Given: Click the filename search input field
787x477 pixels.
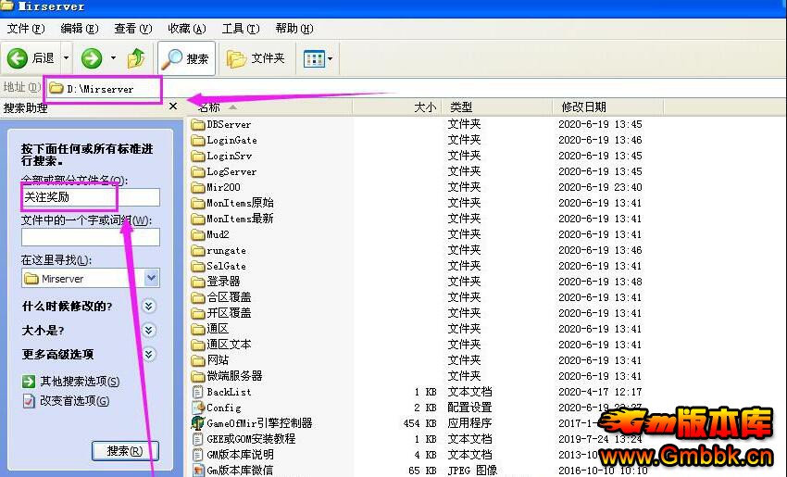Looking at the screenshot, I should pyautogui.click(x=91, y=197).
